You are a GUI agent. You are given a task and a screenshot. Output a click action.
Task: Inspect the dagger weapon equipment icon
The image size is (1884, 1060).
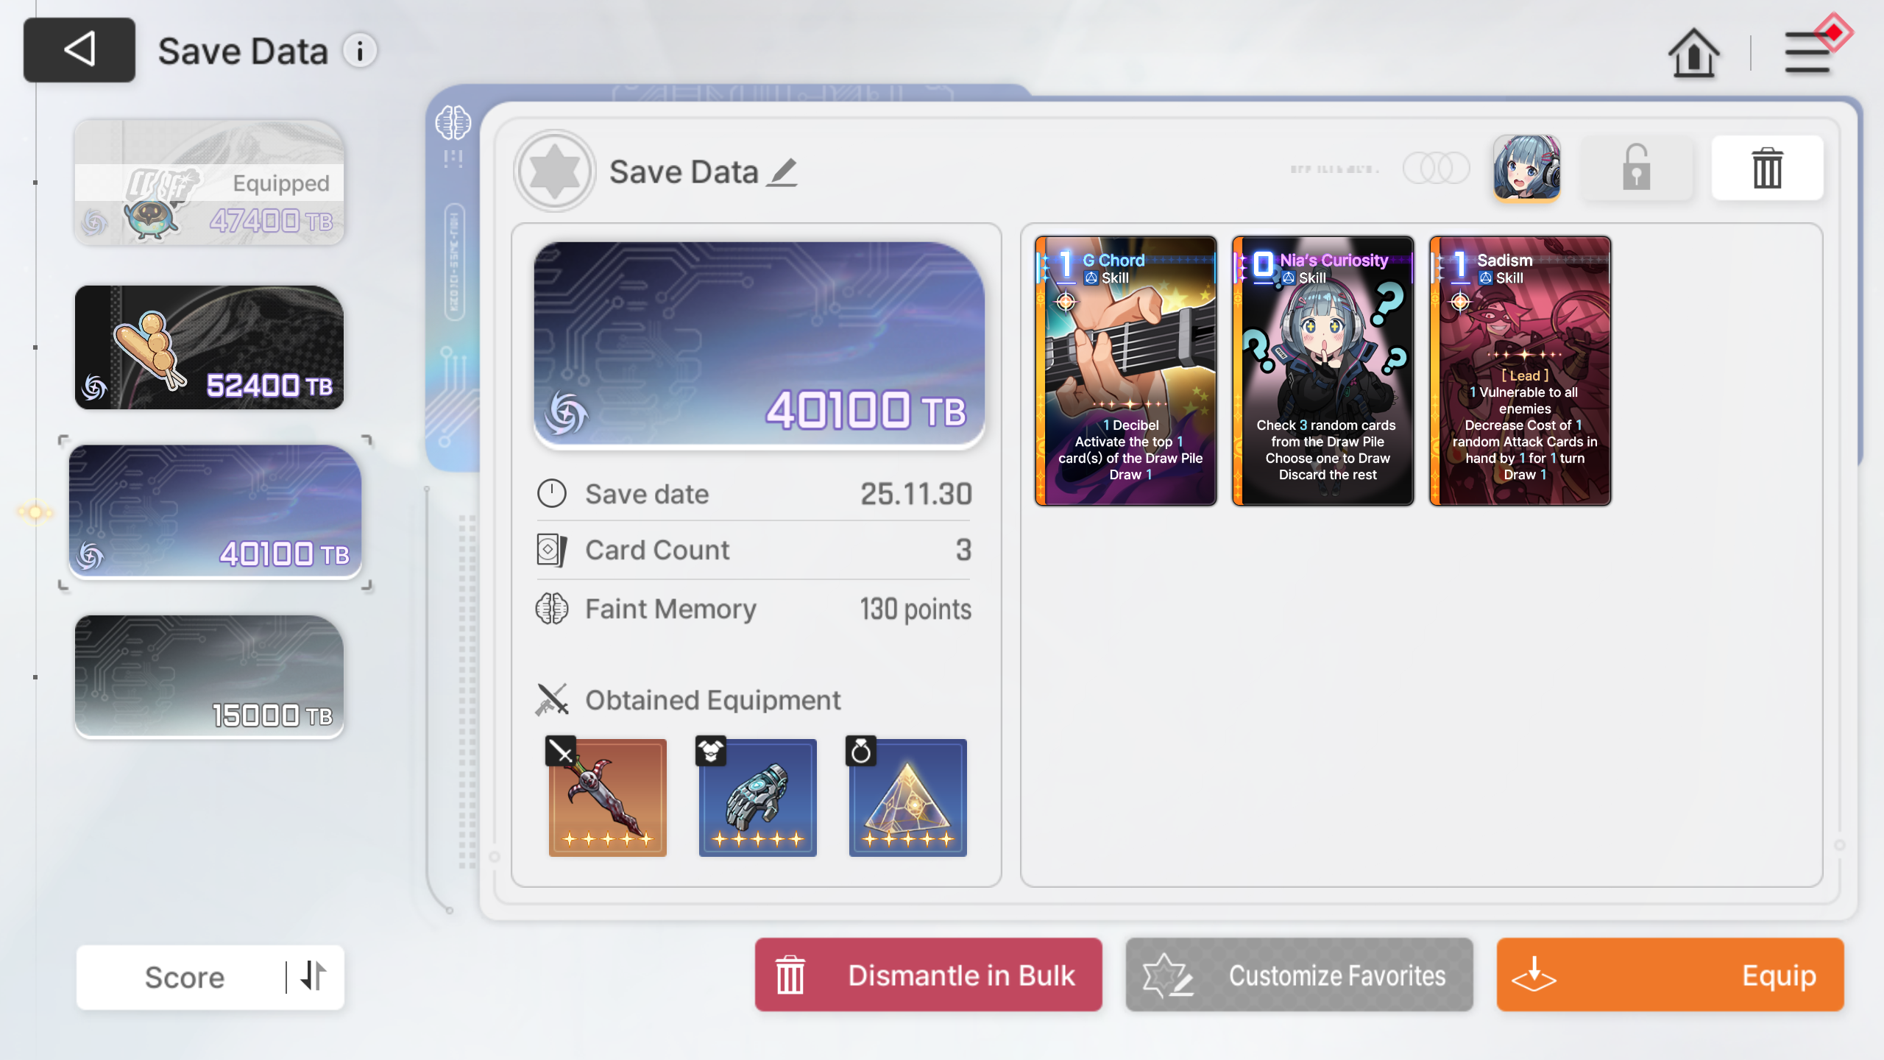606,796
